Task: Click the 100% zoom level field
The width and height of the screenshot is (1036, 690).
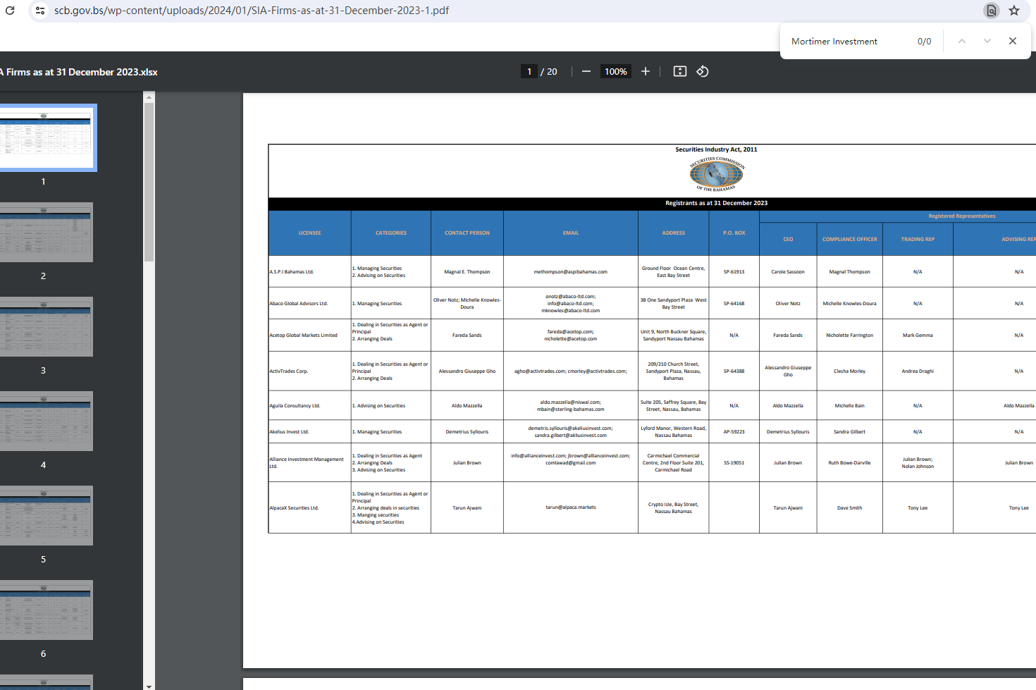Action: [616, 71]
